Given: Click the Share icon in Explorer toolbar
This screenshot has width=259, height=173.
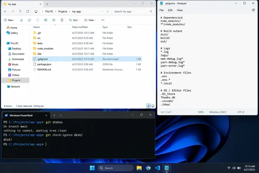Looking at the screenshot, I should point(54,20).
